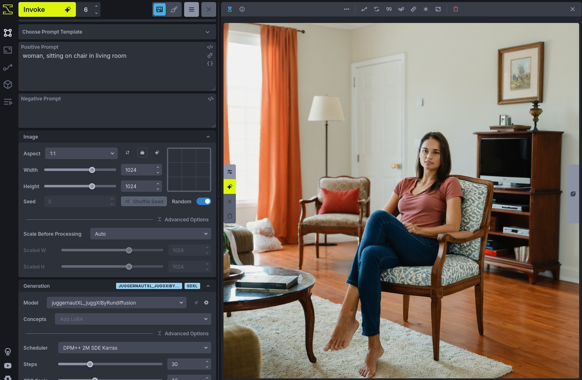The height and width of the screenshot is (380, 582).
Task: Click floating parameters sliders icon
Action: pyautogui.click(x=230, y=172)
